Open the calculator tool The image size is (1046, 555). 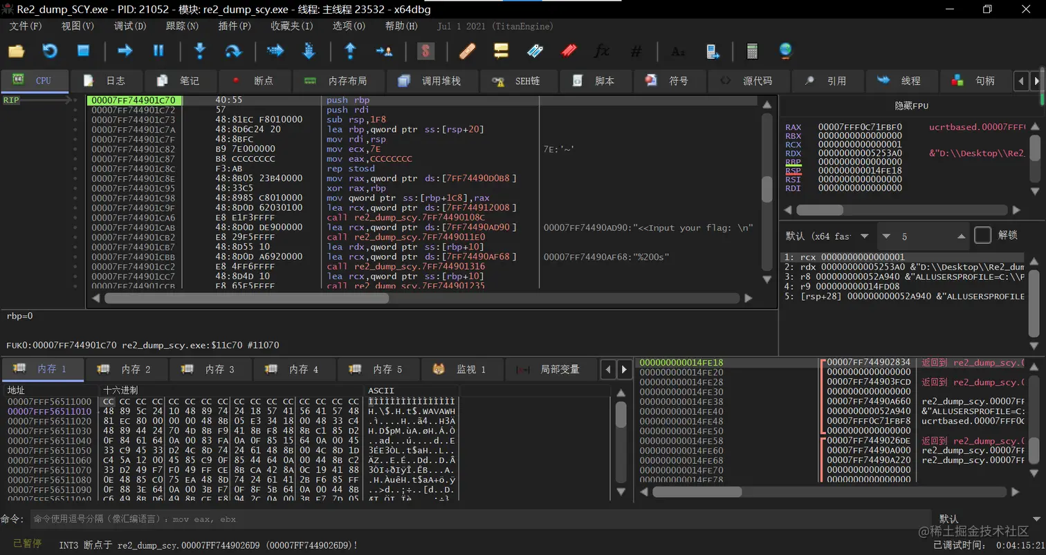tap(752, 50)
